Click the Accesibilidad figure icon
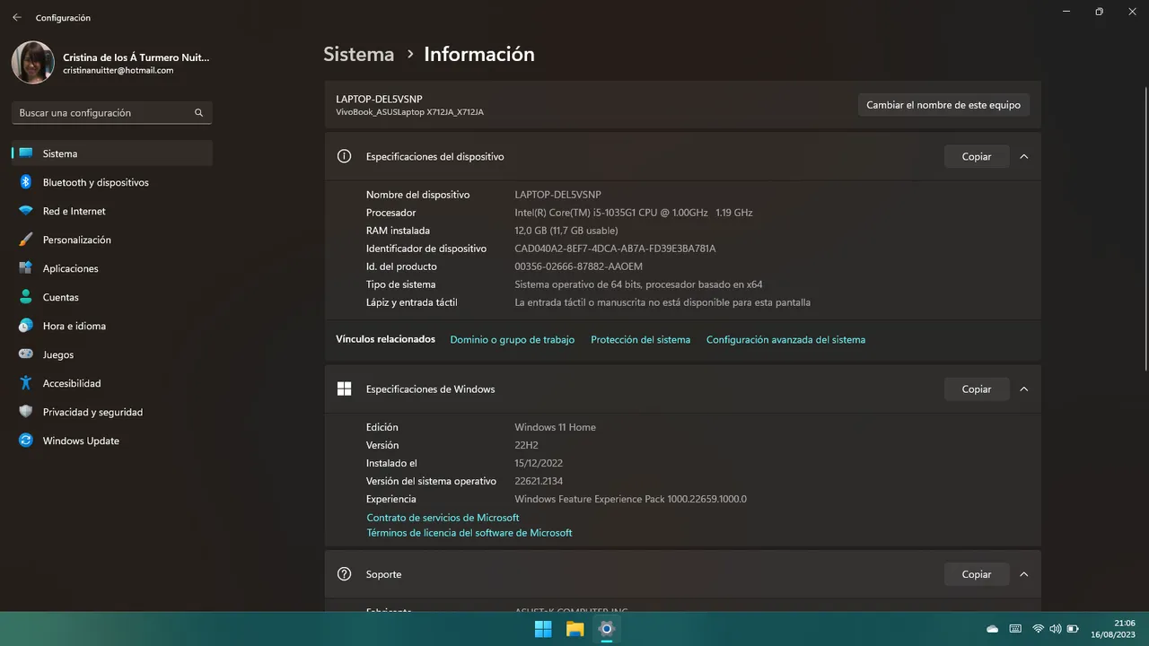 click(x=26, y=383)
